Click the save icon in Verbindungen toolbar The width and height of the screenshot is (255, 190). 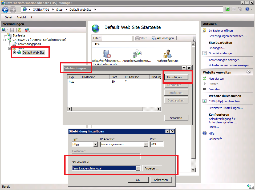12,30
